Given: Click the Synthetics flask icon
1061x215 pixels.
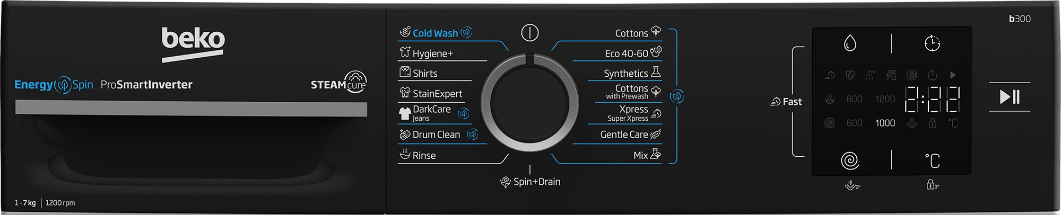Looking at the screenshot, I should (656, 72).
